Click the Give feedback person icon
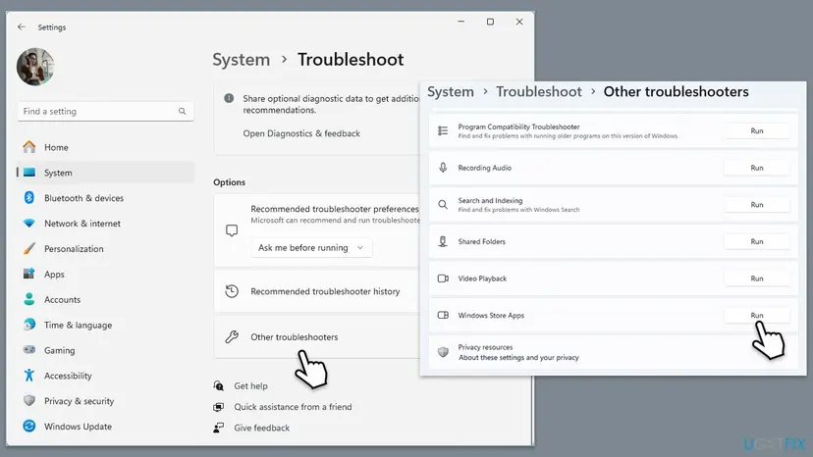813x457 pixels. click(219, 428)
